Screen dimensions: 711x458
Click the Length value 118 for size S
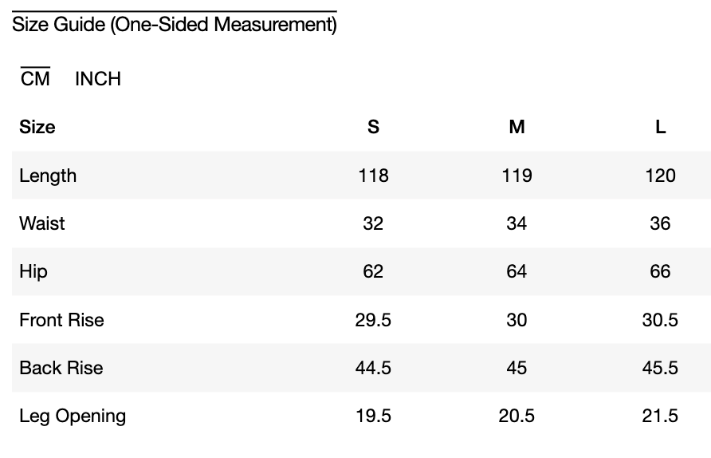coord(373,176)
